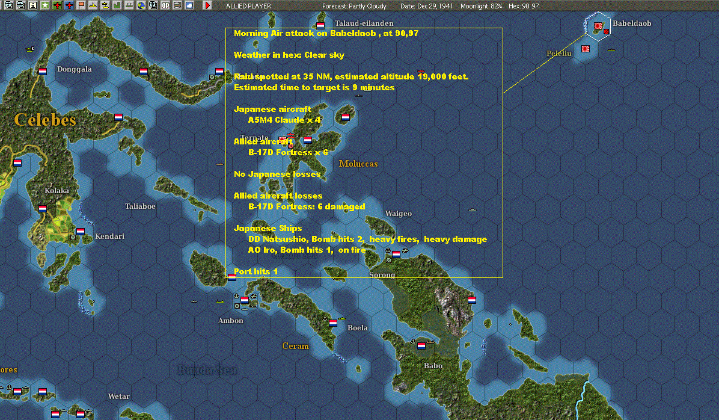Select the Japanese flag base at Peleliu

pos(586,48)
